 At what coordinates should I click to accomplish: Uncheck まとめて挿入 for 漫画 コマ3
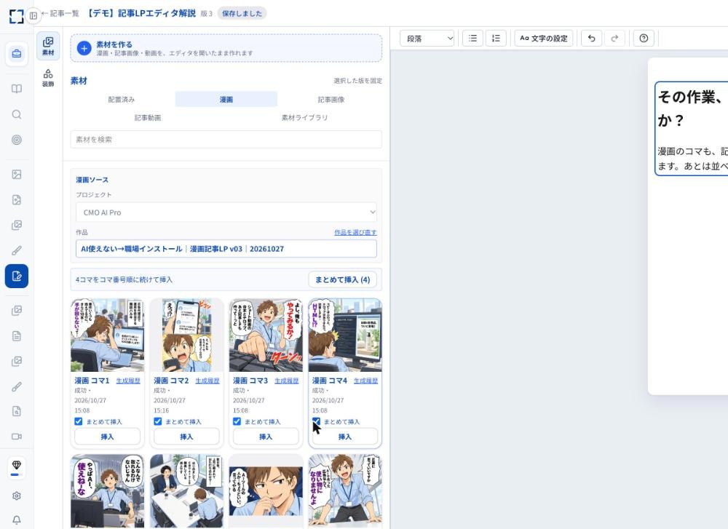point(237,421)
